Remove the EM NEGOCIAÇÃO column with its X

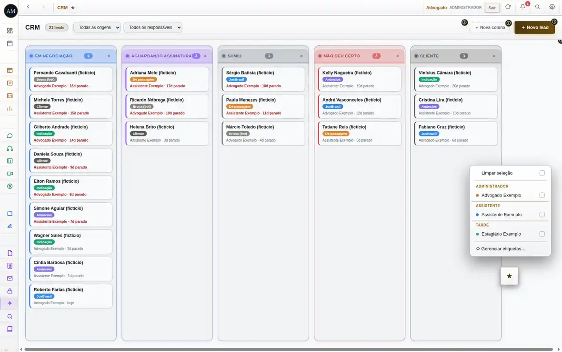pos(109,56)
